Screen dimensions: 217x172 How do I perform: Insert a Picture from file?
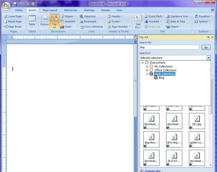point(45,20)
